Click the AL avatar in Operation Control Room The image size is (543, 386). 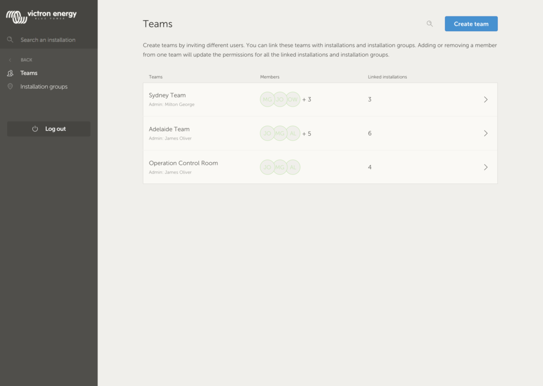[x=293, y=167]
